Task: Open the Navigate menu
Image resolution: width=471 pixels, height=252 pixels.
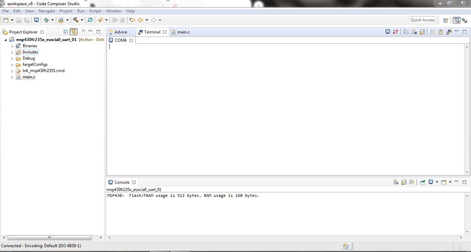Action: click(47, 11)
